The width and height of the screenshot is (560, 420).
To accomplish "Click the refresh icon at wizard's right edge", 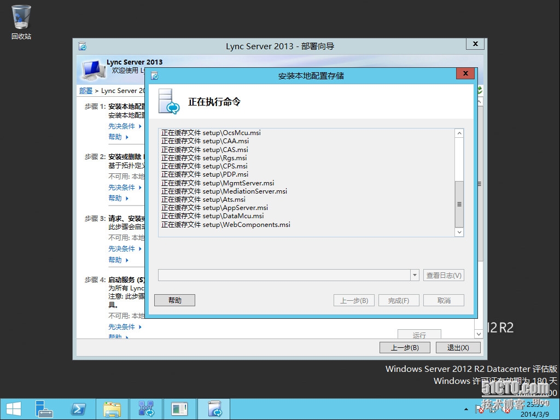I will [480, 90].
